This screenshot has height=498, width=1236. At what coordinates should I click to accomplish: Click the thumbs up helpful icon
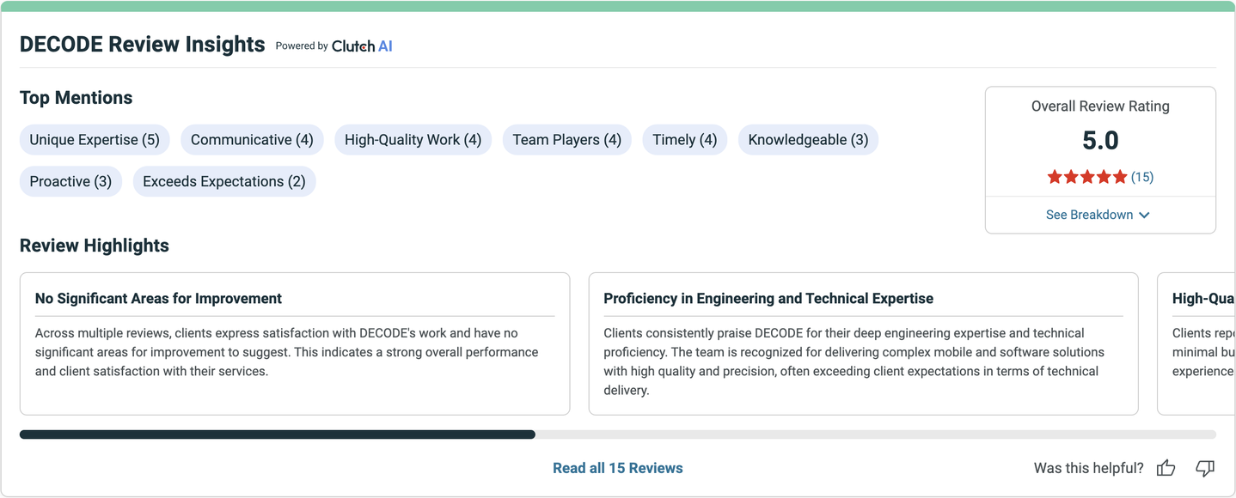[1166, 468]
